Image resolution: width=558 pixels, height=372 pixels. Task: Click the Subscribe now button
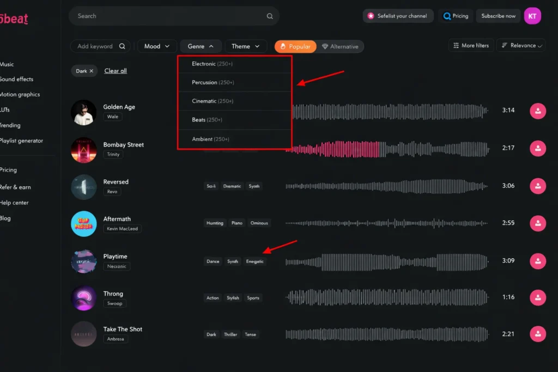click(498, 16)
